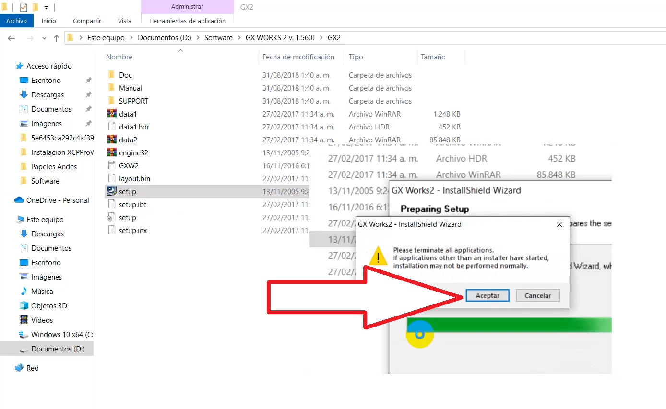This screenshot has width=666, height=409.
Task: Open Imágenes under Acceso rápido
Action: coord(47,124)
